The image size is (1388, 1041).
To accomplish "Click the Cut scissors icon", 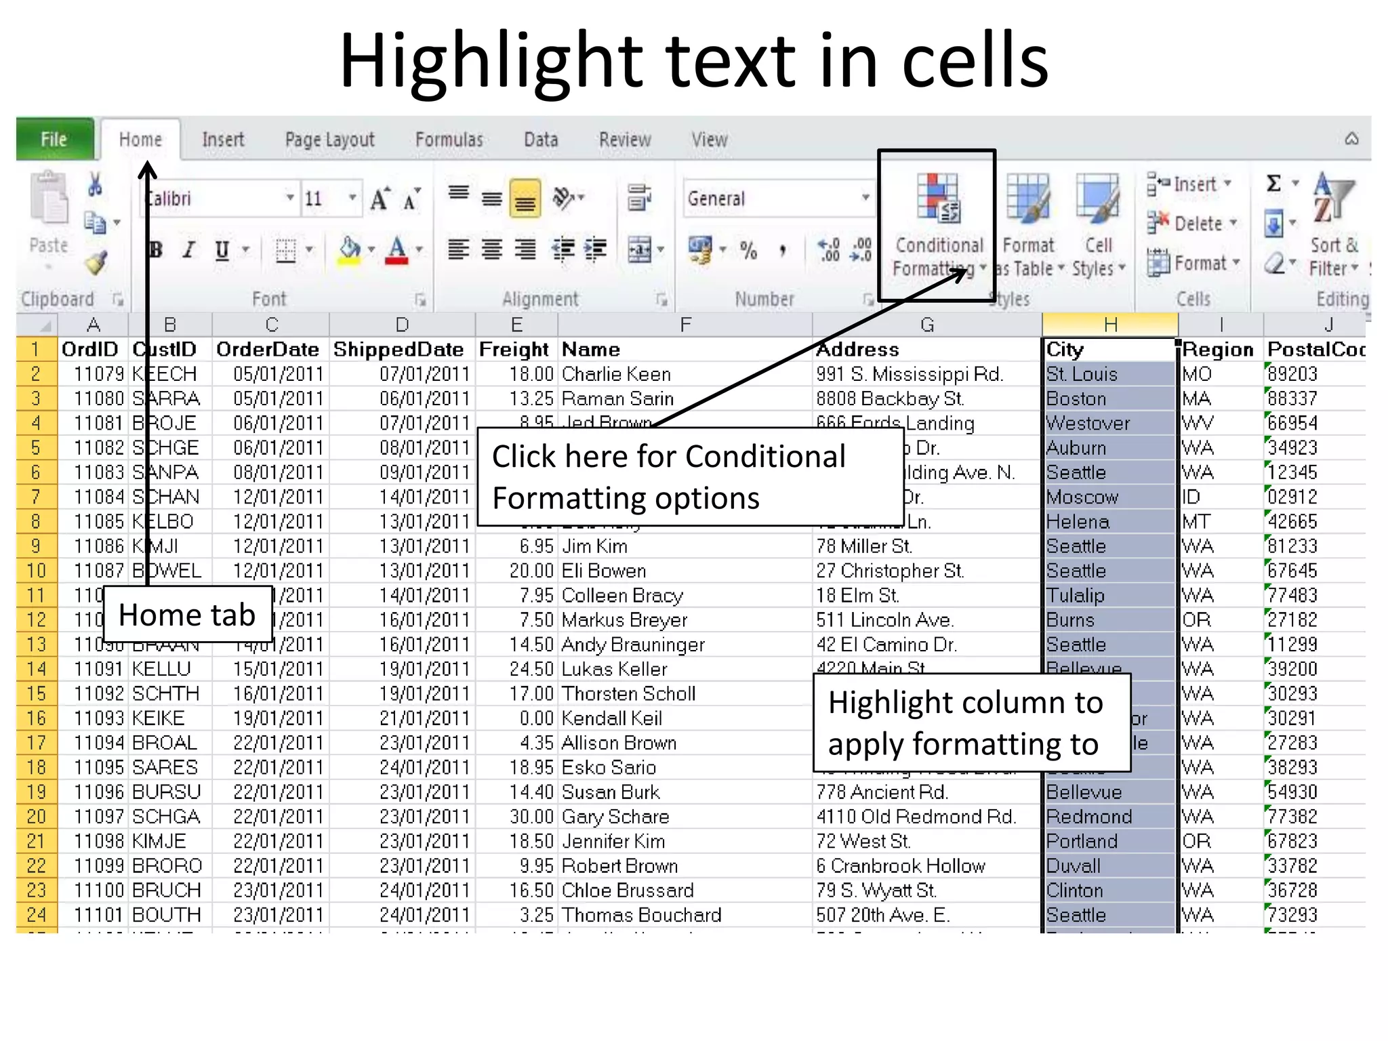I will coord(95,184).
